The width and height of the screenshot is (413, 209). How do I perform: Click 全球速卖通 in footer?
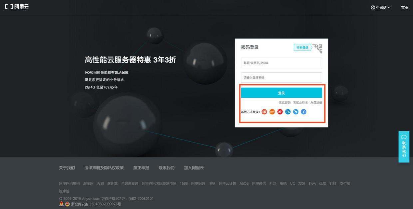(130, 183)
